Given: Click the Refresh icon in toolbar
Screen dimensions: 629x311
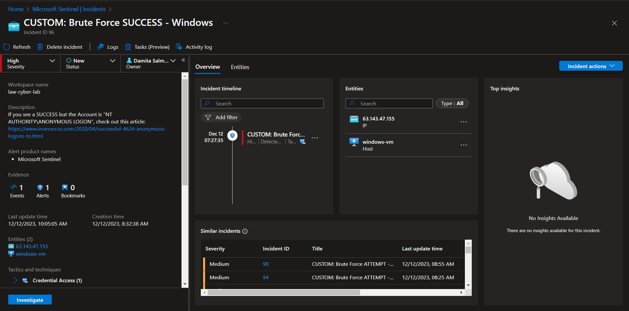Looking at the screenshot, I should click(x=7, y=47).
